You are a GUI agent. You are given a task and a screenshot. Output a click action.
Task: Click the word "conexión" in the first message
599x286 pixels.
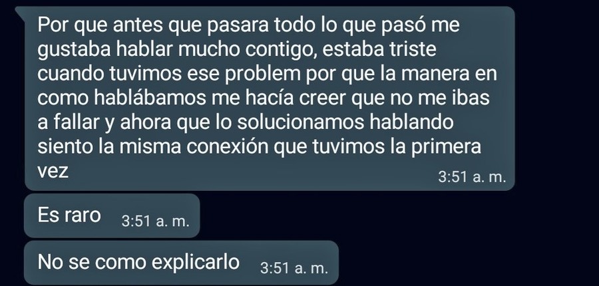click(227, 147)
